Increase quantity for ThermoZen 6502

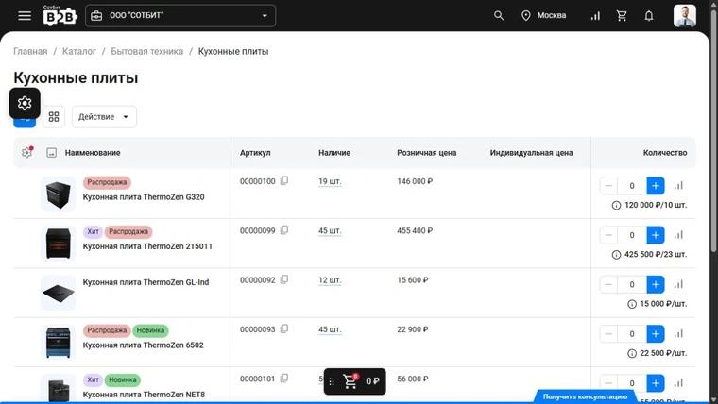[656, 334]
